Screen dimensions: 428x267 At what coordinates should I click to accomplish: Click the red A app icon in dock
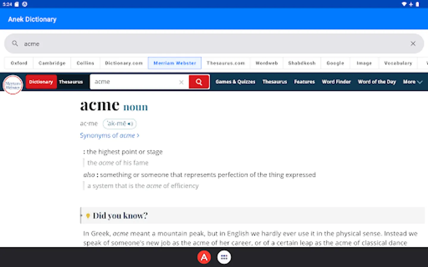pos(204,257)
